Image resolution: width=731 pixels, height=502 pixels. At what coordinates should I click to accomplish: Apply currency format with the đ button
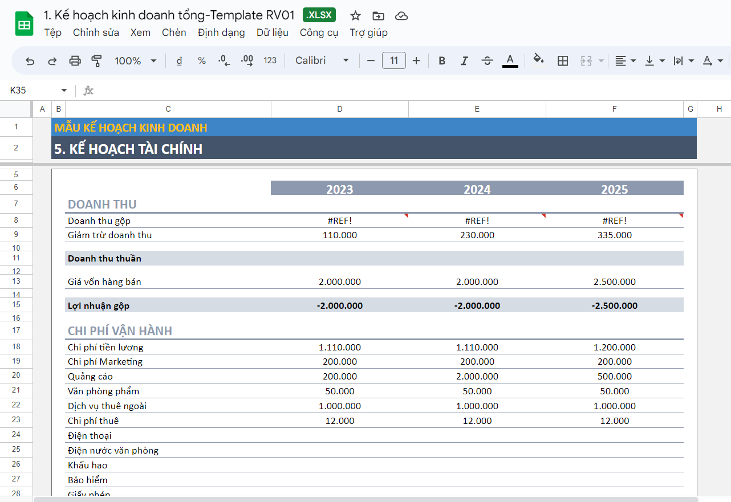[179, 60]
